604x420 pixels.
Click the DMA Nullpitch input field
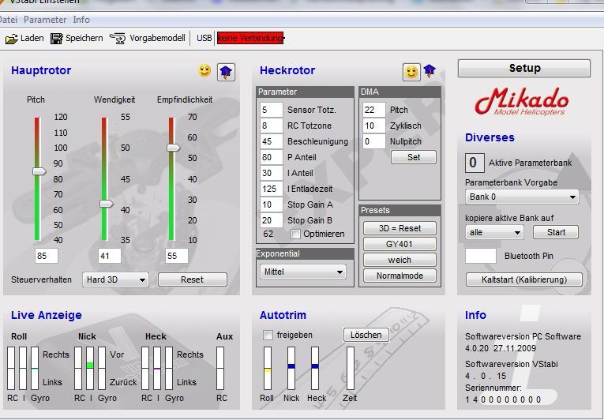pyautogui.click(x=373, y=141)
